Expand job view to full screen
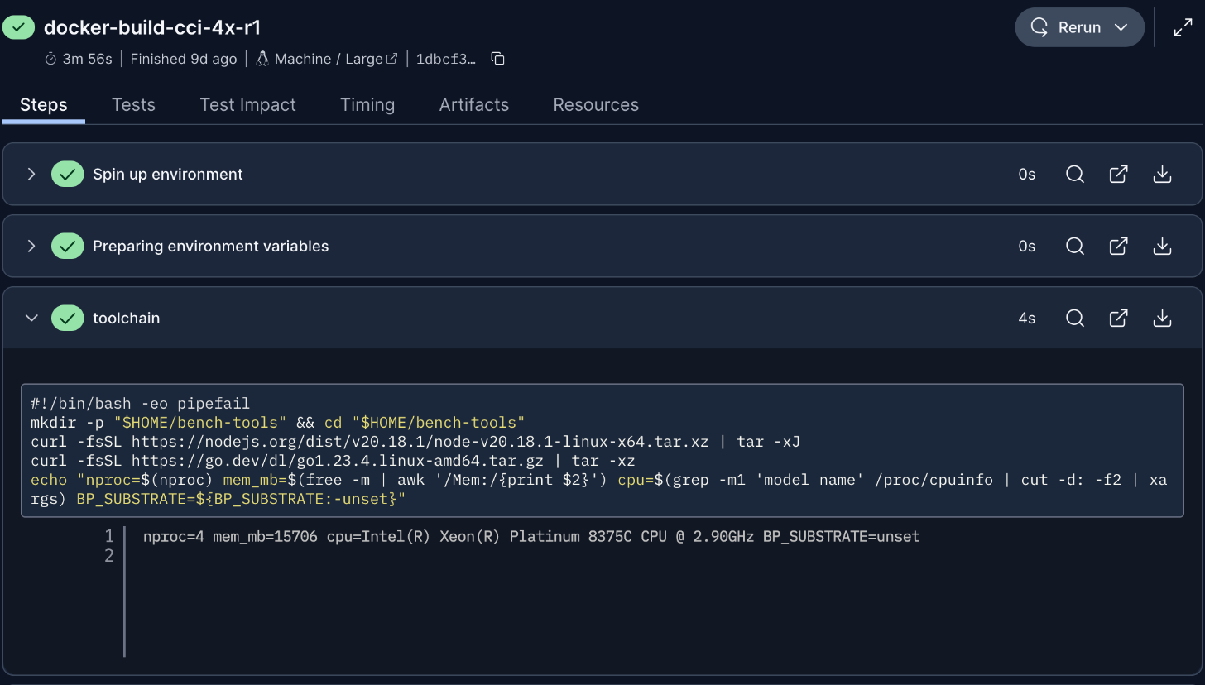The height and width of the screenshot is (685, 1205). click(x=1183, y=27)
